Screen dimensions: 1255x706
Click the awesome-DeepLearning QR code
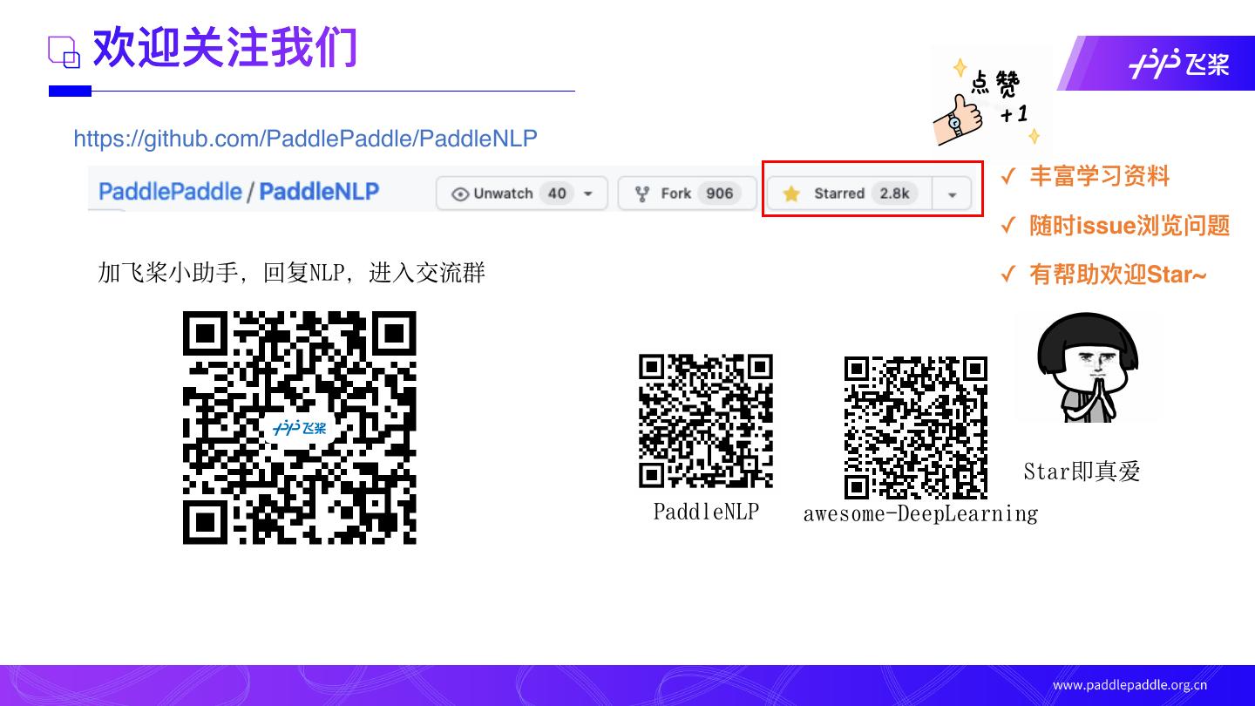917,427
